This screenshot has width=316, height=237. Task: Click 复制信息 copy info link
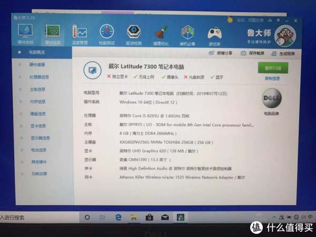[x=272, y=78]
